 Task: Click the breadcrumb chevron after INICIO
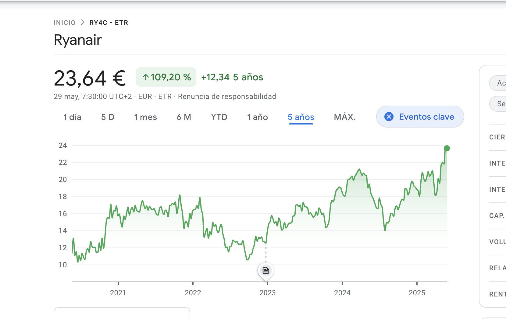83,23
